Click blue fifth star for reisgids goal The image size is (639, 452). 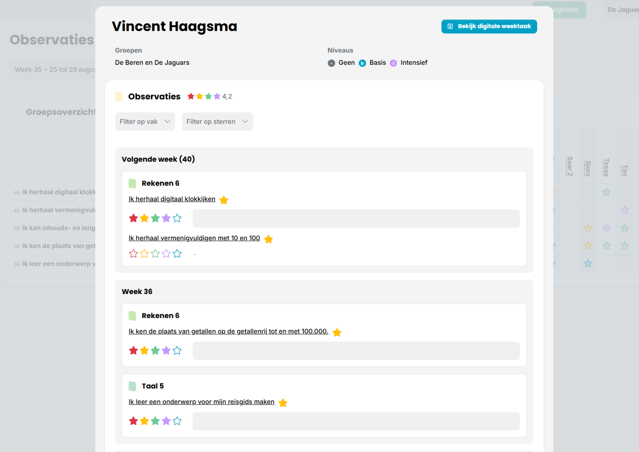(x=177, y=421)
